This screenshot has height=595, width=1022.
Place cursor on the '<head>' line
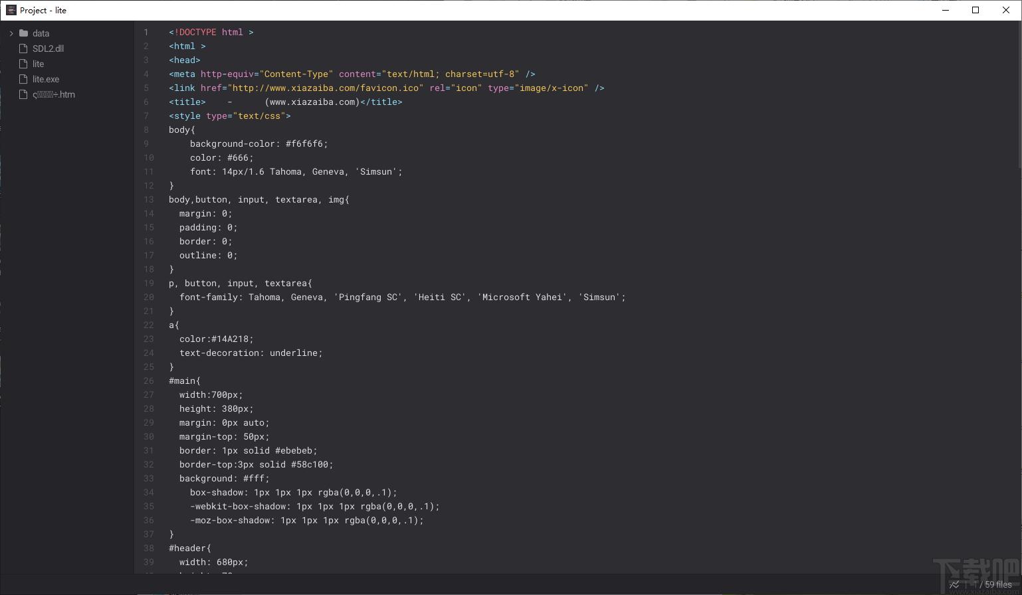[185, 60]
